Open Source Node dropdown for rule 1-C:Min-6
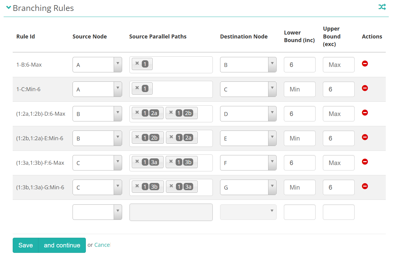The image size is (393, 258). pos(97,89)
